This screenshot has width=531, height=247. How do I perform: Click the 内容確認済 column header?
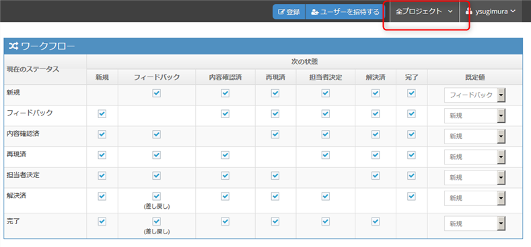tap(225, 77)
